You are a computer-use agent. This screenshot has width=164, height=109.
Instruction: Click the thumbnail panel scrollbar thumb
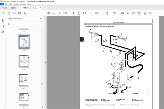pos(42,84)
